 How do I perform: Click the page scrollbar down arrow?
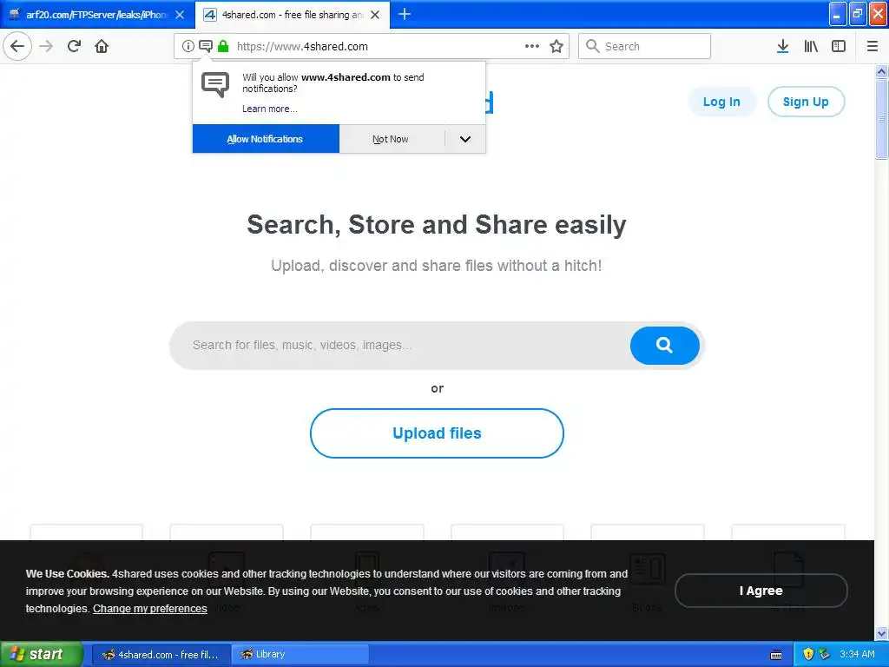coord(881,633)
